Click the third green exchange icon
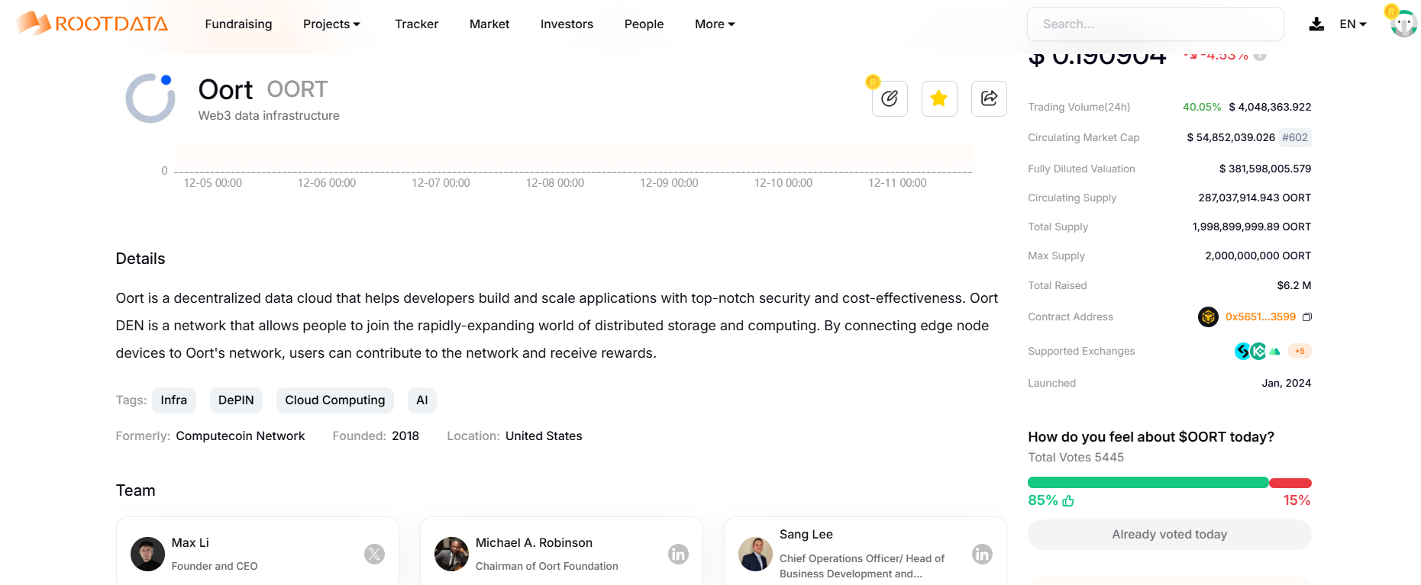This screenshot has height=585, width=1421. pyautogui.click(x=1274, y=351)
